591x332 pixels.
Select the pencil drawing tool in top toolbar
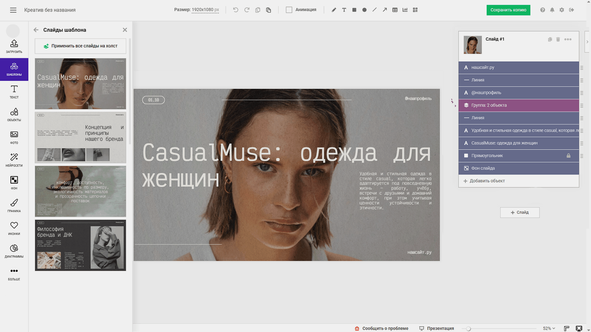click(334, 10)
